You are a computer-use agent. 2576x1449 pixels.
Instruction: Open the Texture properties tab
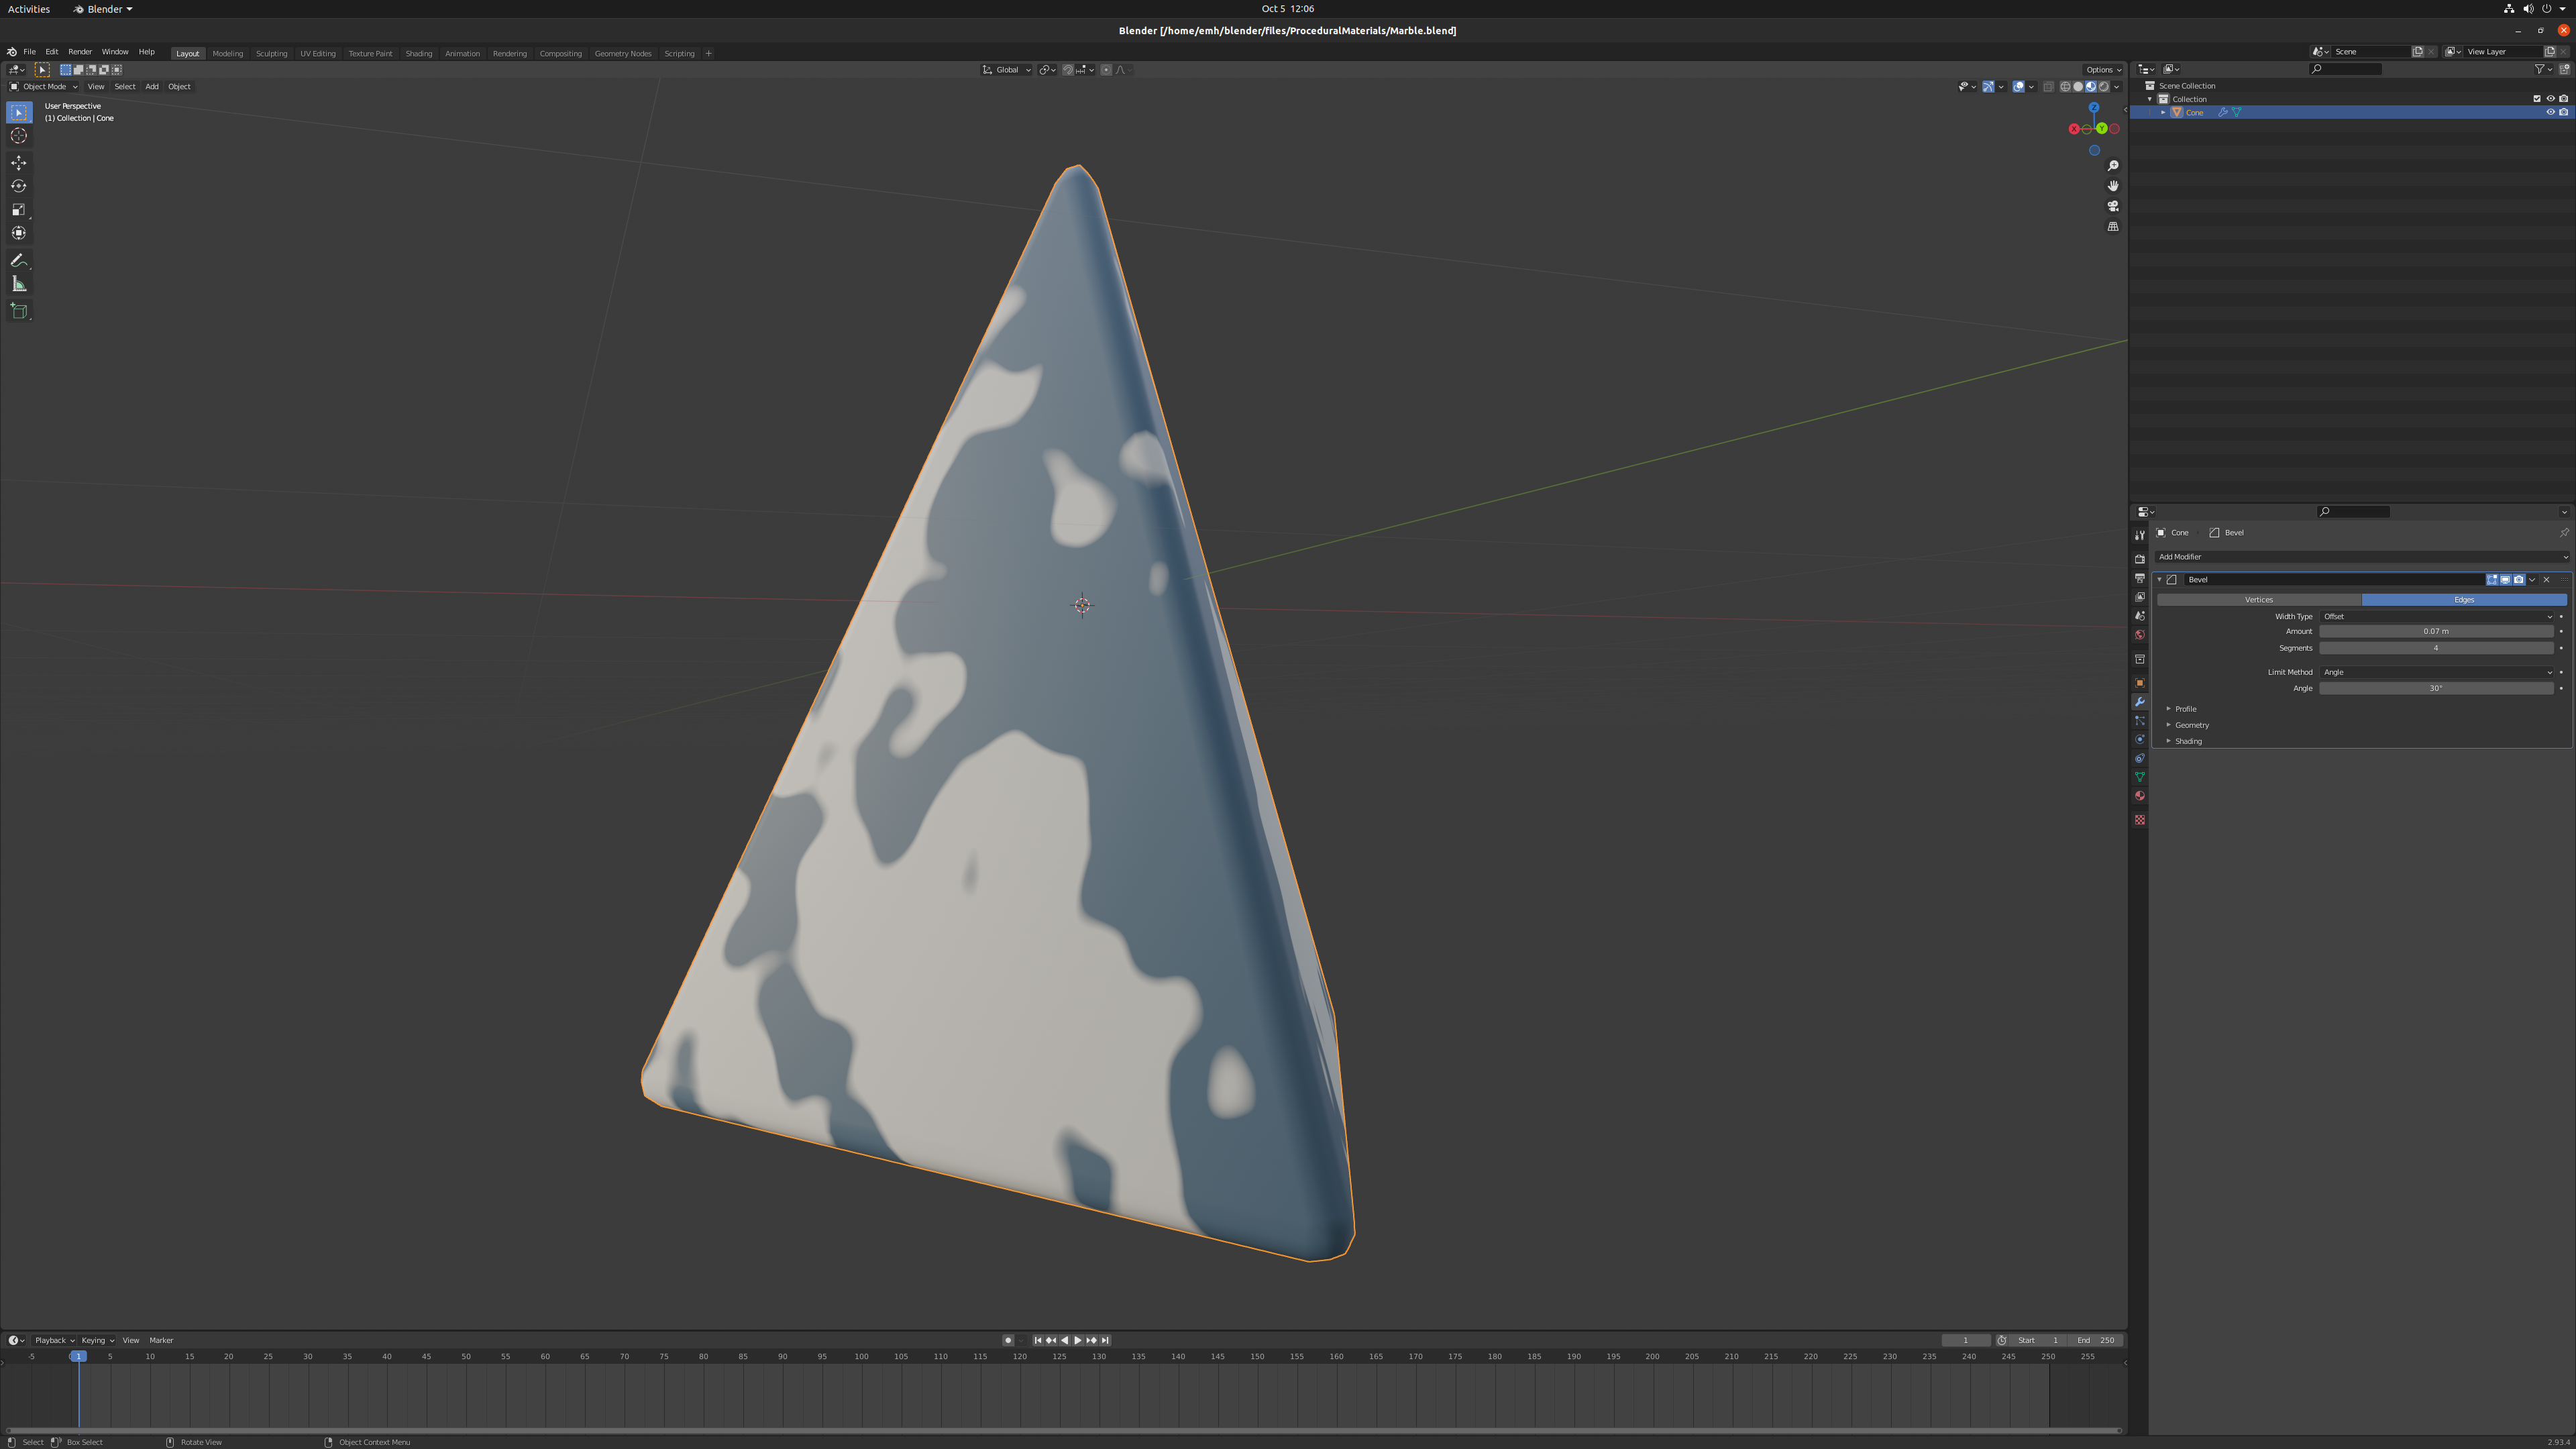[2139, 820]
